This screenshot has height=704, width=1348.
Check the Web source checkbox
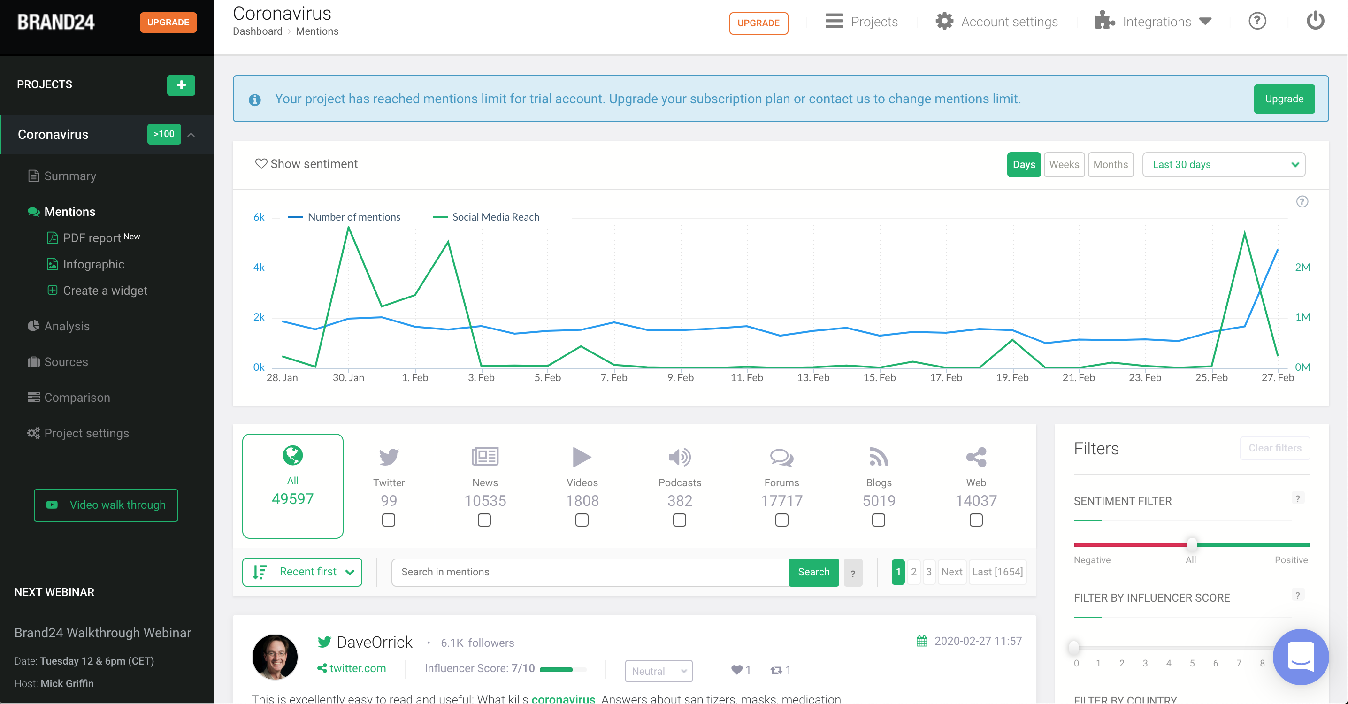[976, 520]
